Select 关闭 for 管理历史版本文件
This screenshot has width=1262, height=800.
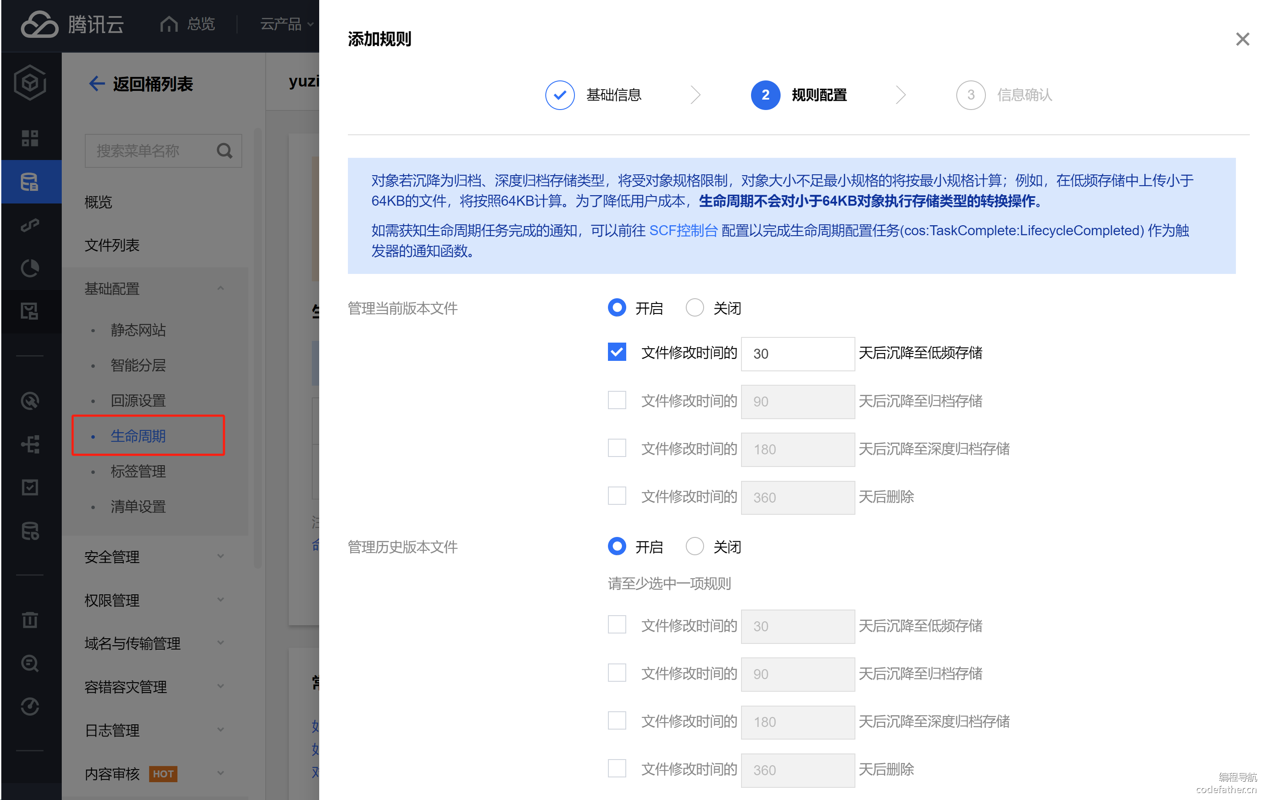point(694,547)
